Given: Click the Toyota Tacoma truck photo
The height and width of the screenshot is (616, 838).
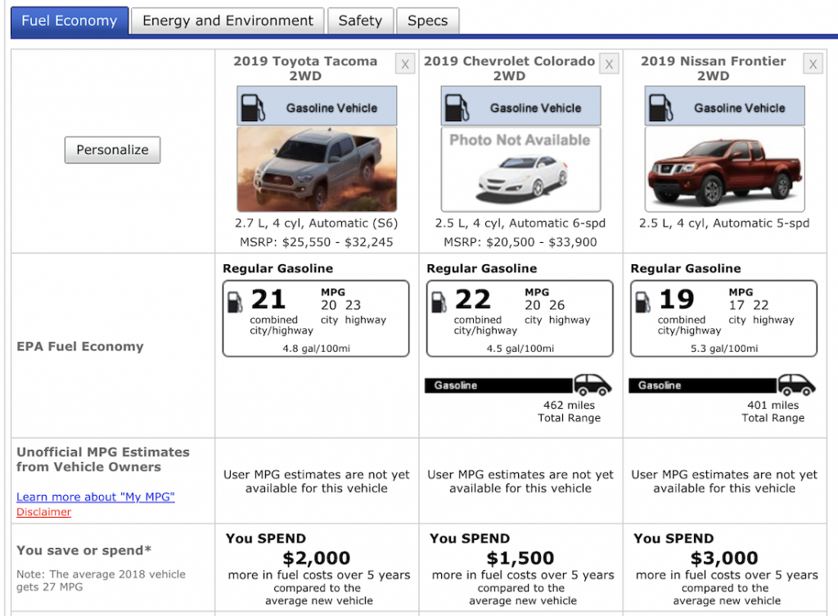Looking at the screenshot, I should coord(317,169).
